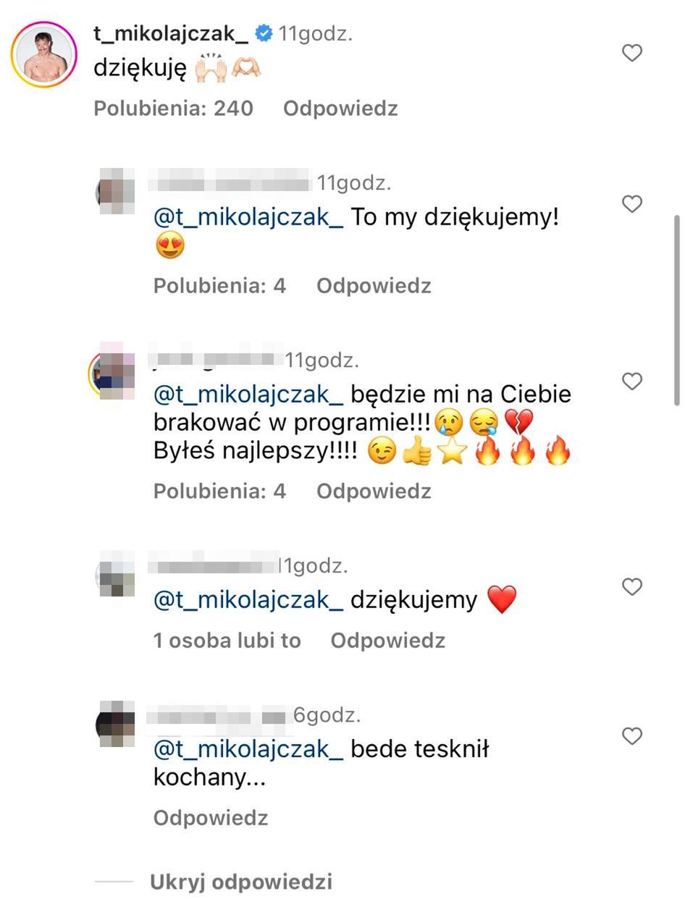Like the 'To my dziękujemy!' reply
685x915 pixels.
click(x=632, y=204)
